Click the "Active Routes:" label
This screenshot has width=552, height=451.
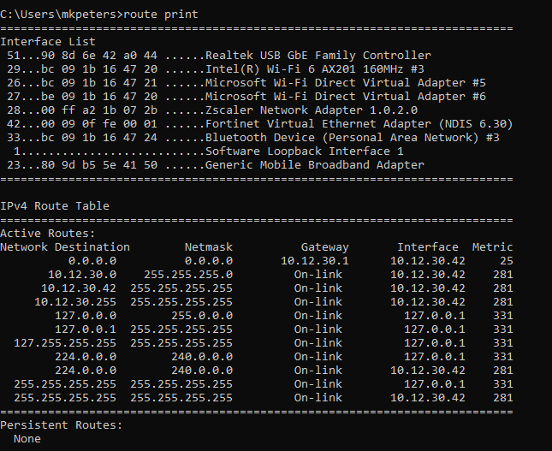pyautogui.click(x=48, y=233)
